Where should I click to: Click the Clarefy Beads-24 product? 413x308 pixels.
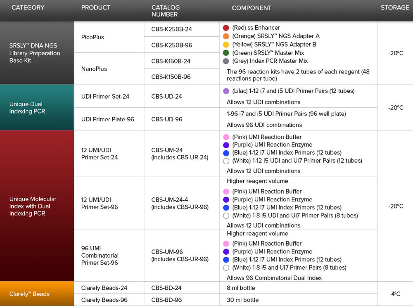pos(104,288)
